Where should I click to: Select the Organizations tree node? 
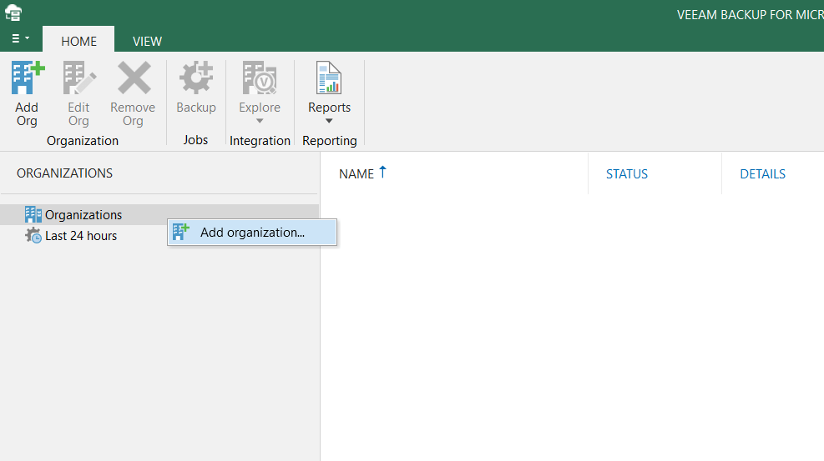pyautogui.click(x=83, y=215)
